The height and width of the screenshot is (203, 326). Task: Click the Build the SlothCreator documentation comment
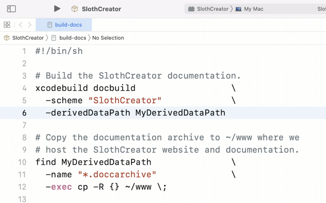point(138,76)
